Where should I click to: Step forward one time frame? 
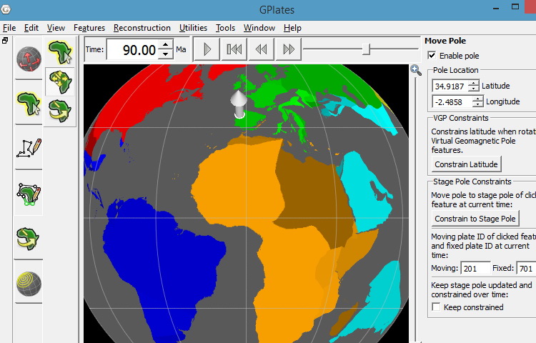[x=289, y=49]
